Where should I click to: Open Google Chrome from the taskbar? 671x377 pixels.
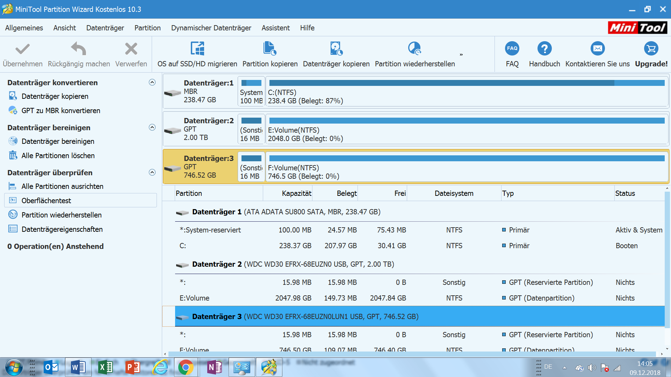coord(186,367)
